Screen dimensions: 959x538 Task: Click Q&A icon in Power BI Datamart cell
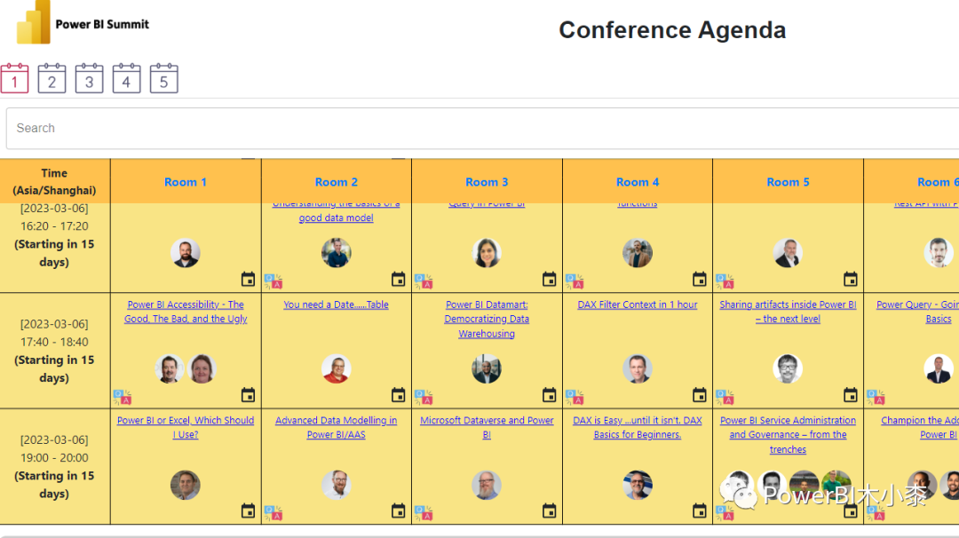coord(424,397)
